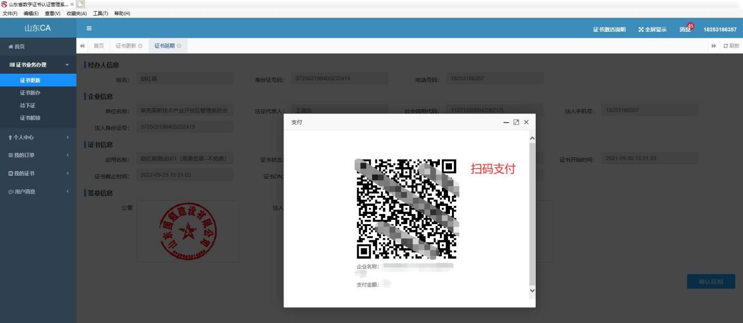
Task: Open the 工具(T) menu
Action: [x=100, y=13]
